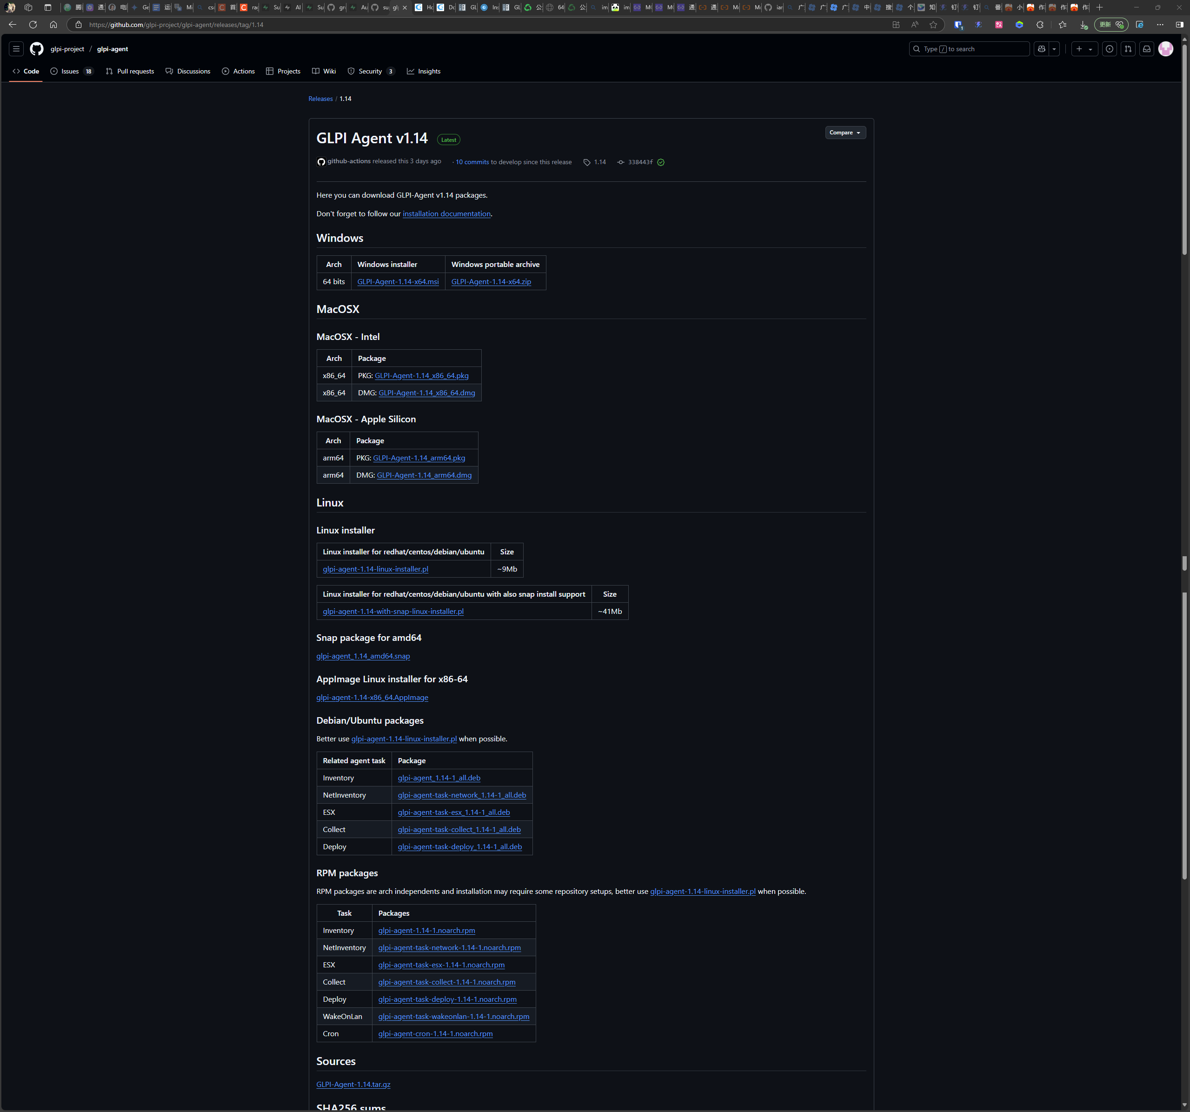Activate Read aloud icon in address bar
This screenshot has width=1190, height=1112.
coord(915,25)
